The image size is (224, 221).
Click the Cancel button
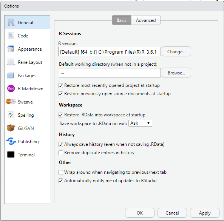[x=172, y=213]
